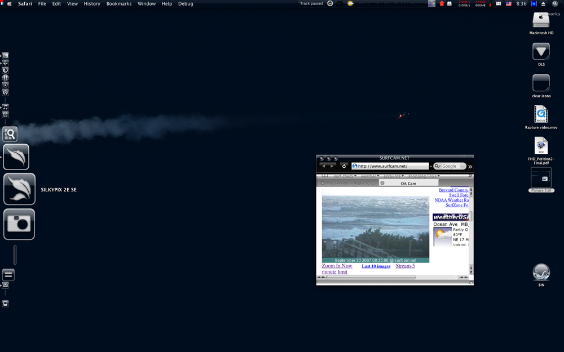564x352 pixels.
Task: Open the SILKYPIX 2E SE dock icon
Action: pyautogui.click(x=19, y=189)
